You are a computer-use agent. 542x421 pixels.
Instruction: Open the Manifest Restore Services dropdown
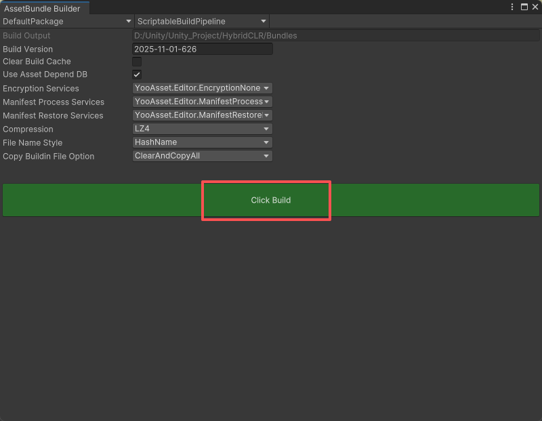click(x=203, y=115)
